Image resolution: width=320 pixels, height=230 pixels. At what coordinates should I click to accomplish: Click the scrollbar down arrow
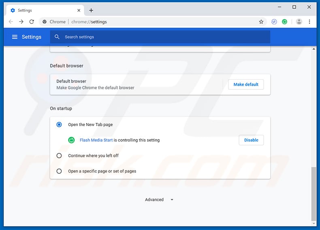pos(314,224)
